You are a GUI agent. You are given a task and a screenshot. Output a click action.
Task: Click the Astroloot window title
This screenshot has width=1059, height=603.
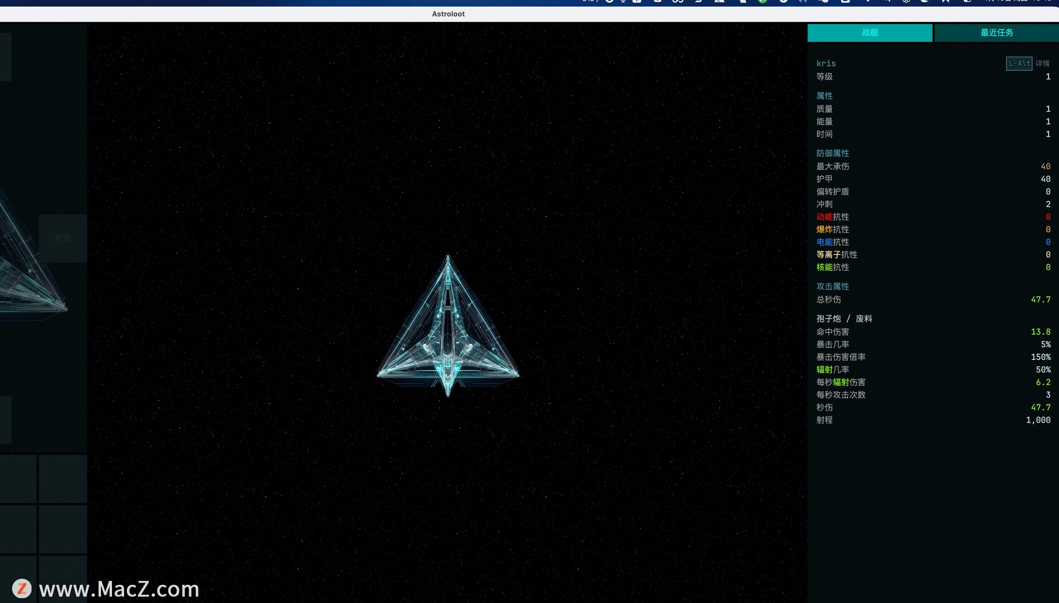click(x=448, y=14)
